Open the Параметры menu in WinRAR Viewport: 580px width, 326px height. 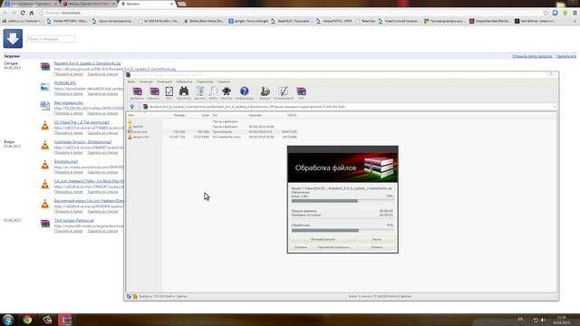click(205, 81)
